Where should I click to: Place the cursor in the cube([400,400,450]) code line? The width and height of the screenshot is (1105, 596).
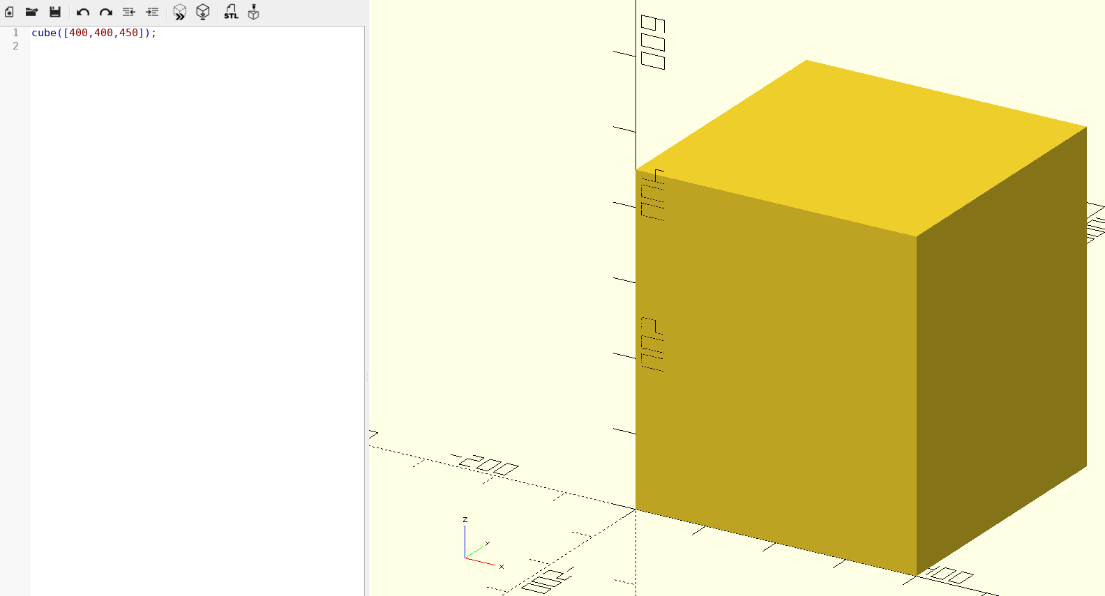pos(93,33)
